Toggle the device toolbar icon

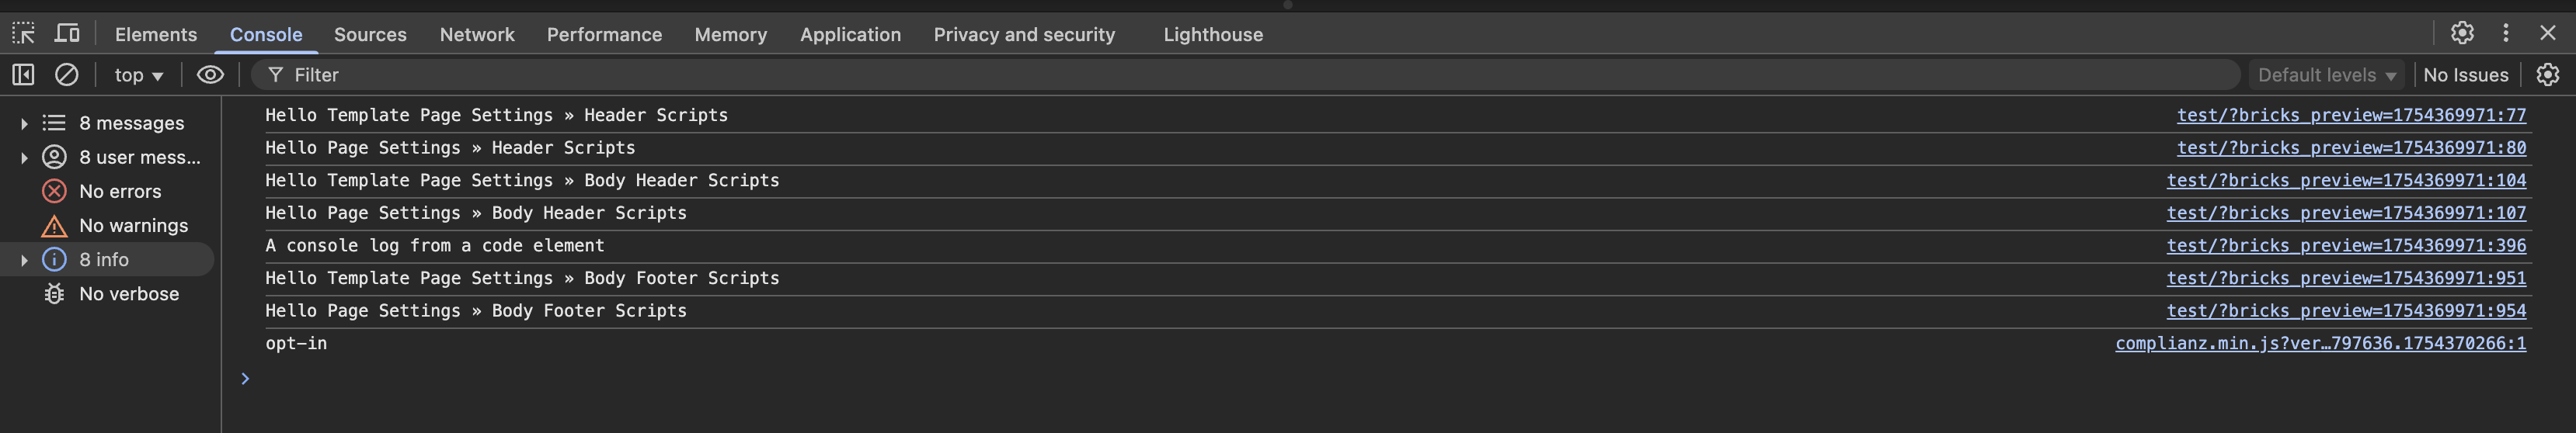click(x=67, y=34)
